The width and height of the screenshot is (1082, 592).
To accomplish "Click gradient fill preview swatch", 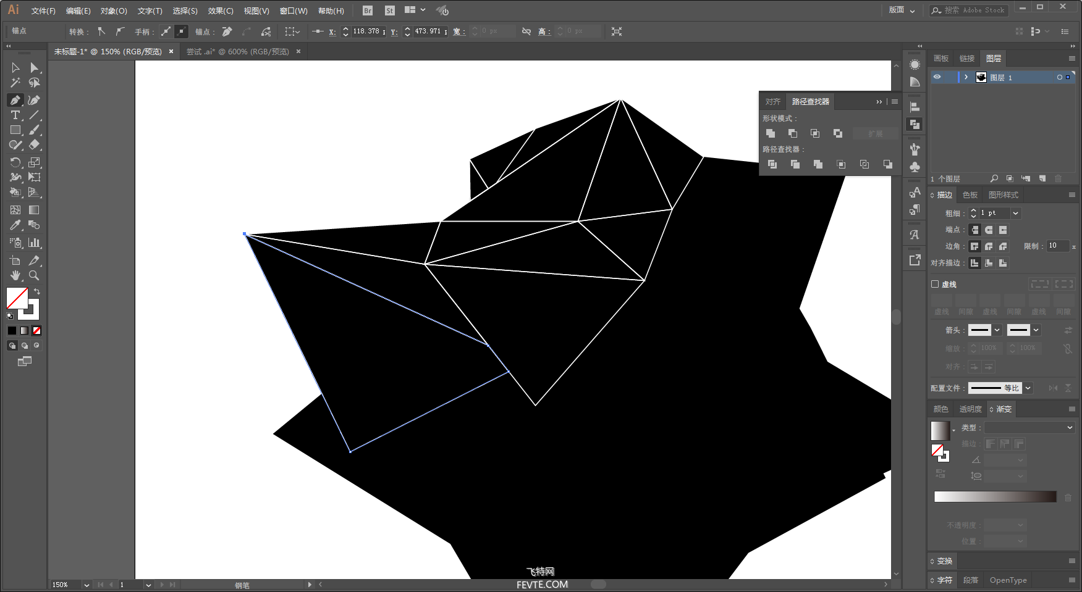I will tap(940, 430).
